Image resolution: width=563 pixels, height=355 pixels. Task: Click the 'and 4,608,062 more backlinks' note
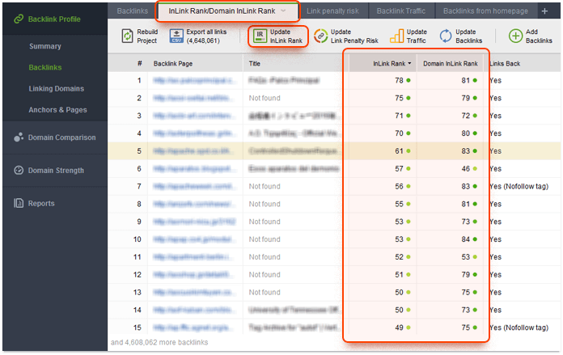point(159,342)
